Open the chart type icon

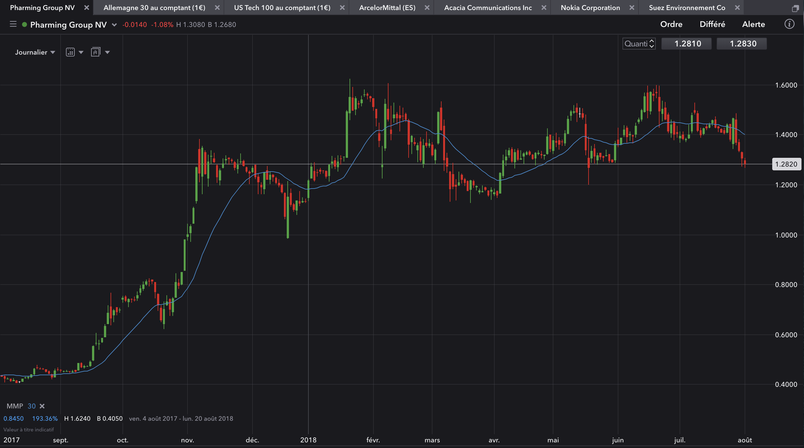[x=70, y=52]
